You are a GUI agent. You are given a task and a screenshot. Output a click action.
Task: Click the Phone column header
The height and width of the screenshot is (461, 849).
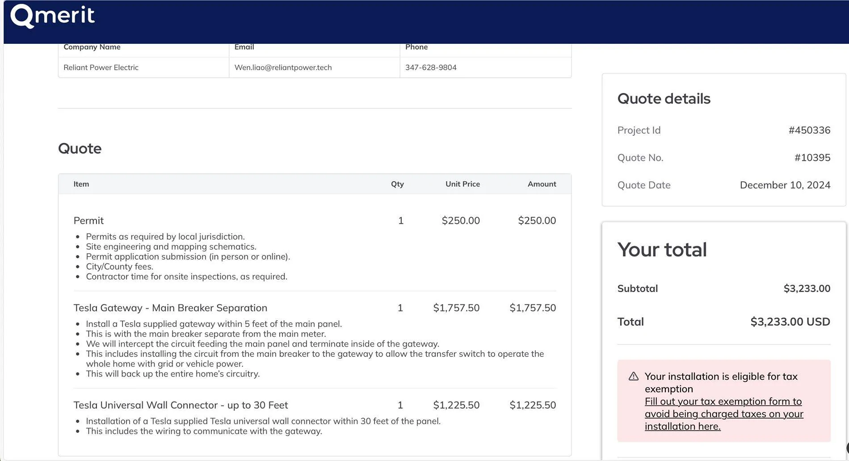point(416,47)
